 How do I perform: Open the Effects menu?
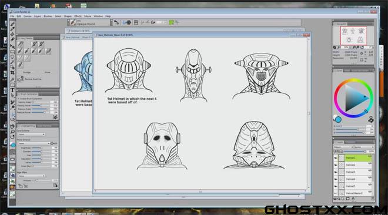click(x=78, y=16)
